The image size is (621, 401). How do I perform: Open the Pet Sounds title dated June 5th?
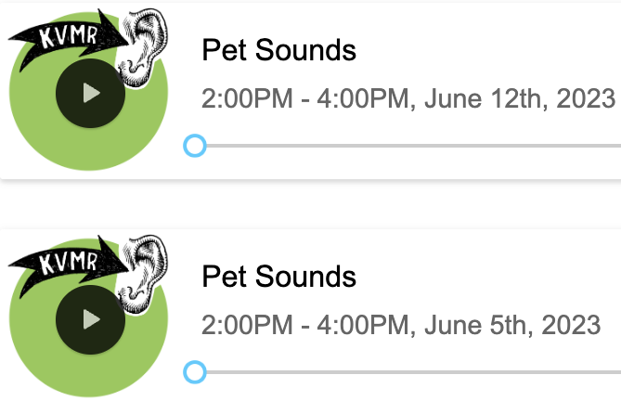pos(278,277)
